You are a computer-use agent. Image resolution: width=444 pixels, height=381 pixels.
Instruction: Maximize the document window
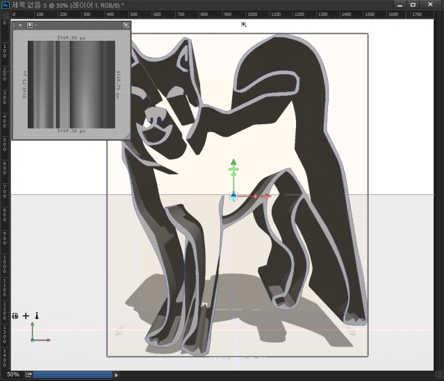[x=413, y=5]
